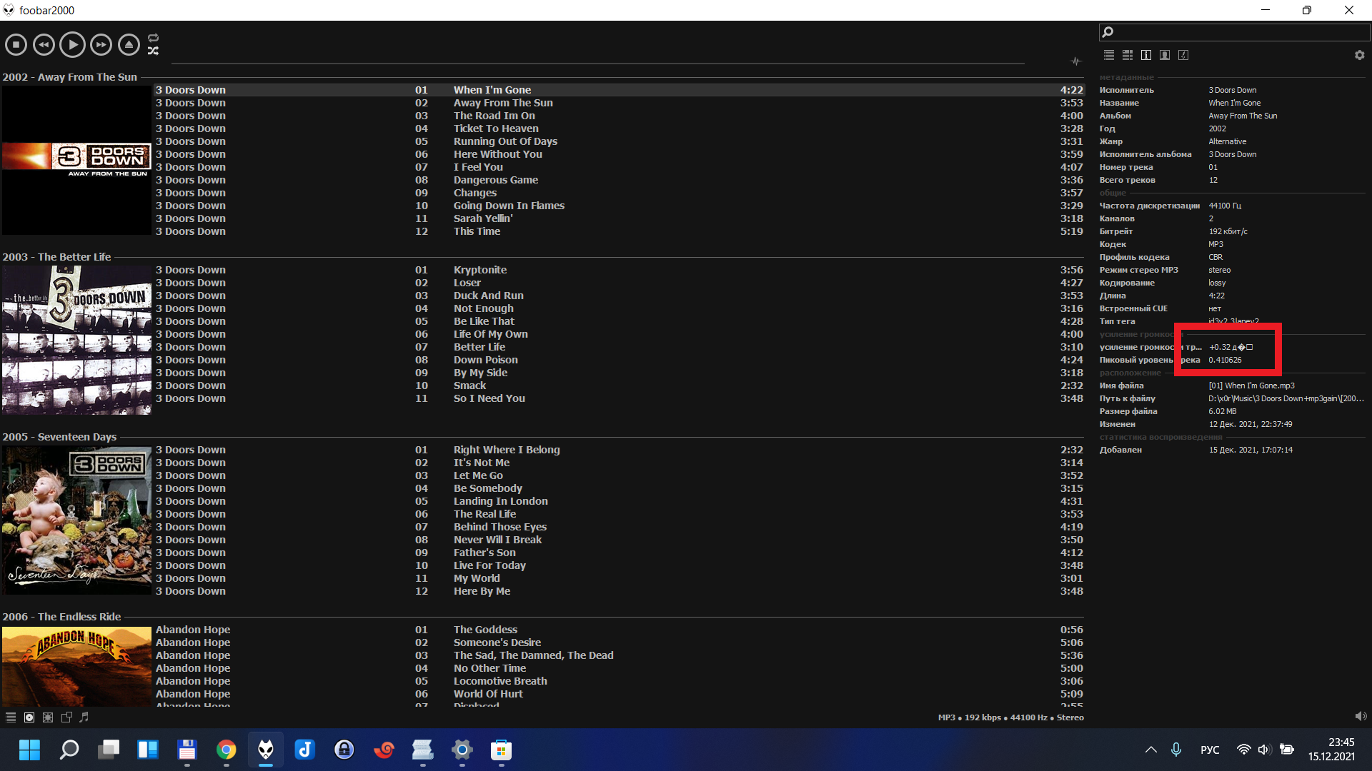
Task: Select track 'Kryptonite' in the playlist
Action: pyautogui.click(x=479, y=270)
